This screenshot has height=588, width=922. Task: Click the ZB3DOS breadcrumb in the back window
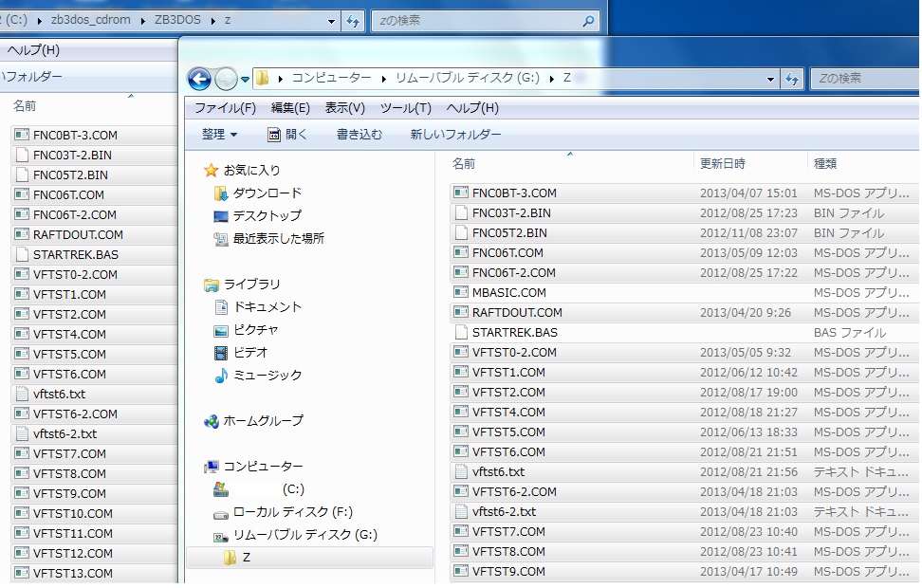tap(177, 20)
